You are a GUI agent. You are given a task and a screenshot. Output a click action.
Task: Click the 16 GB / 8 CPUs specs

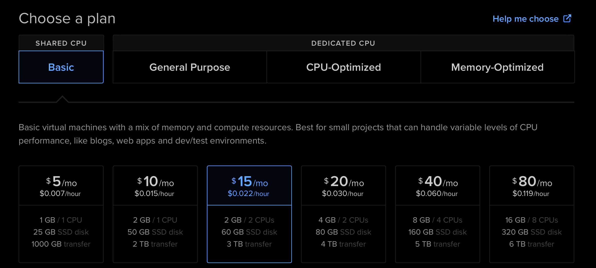click(x=532, y=220)
